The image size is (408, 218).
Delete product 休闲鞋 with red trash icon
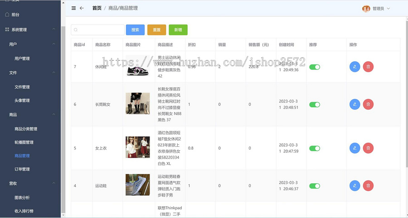pos(368,67)
